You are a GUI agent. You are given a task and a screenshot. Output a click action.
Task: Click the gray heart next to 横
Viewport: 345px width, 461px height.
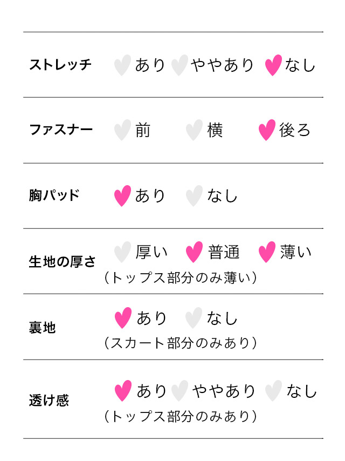194,130
